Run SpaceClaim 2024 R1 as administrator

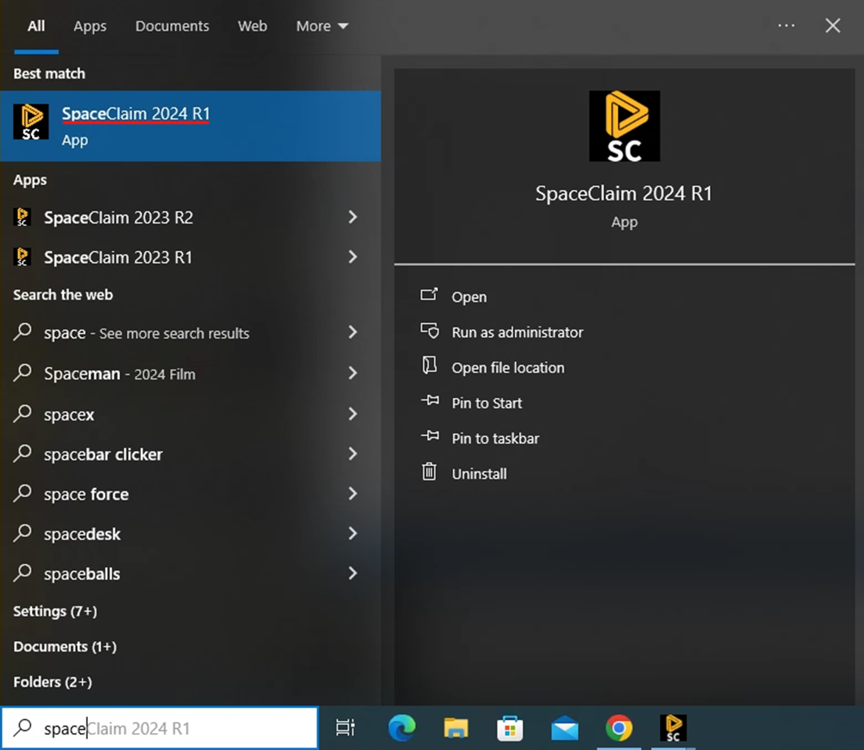[517, 331]
